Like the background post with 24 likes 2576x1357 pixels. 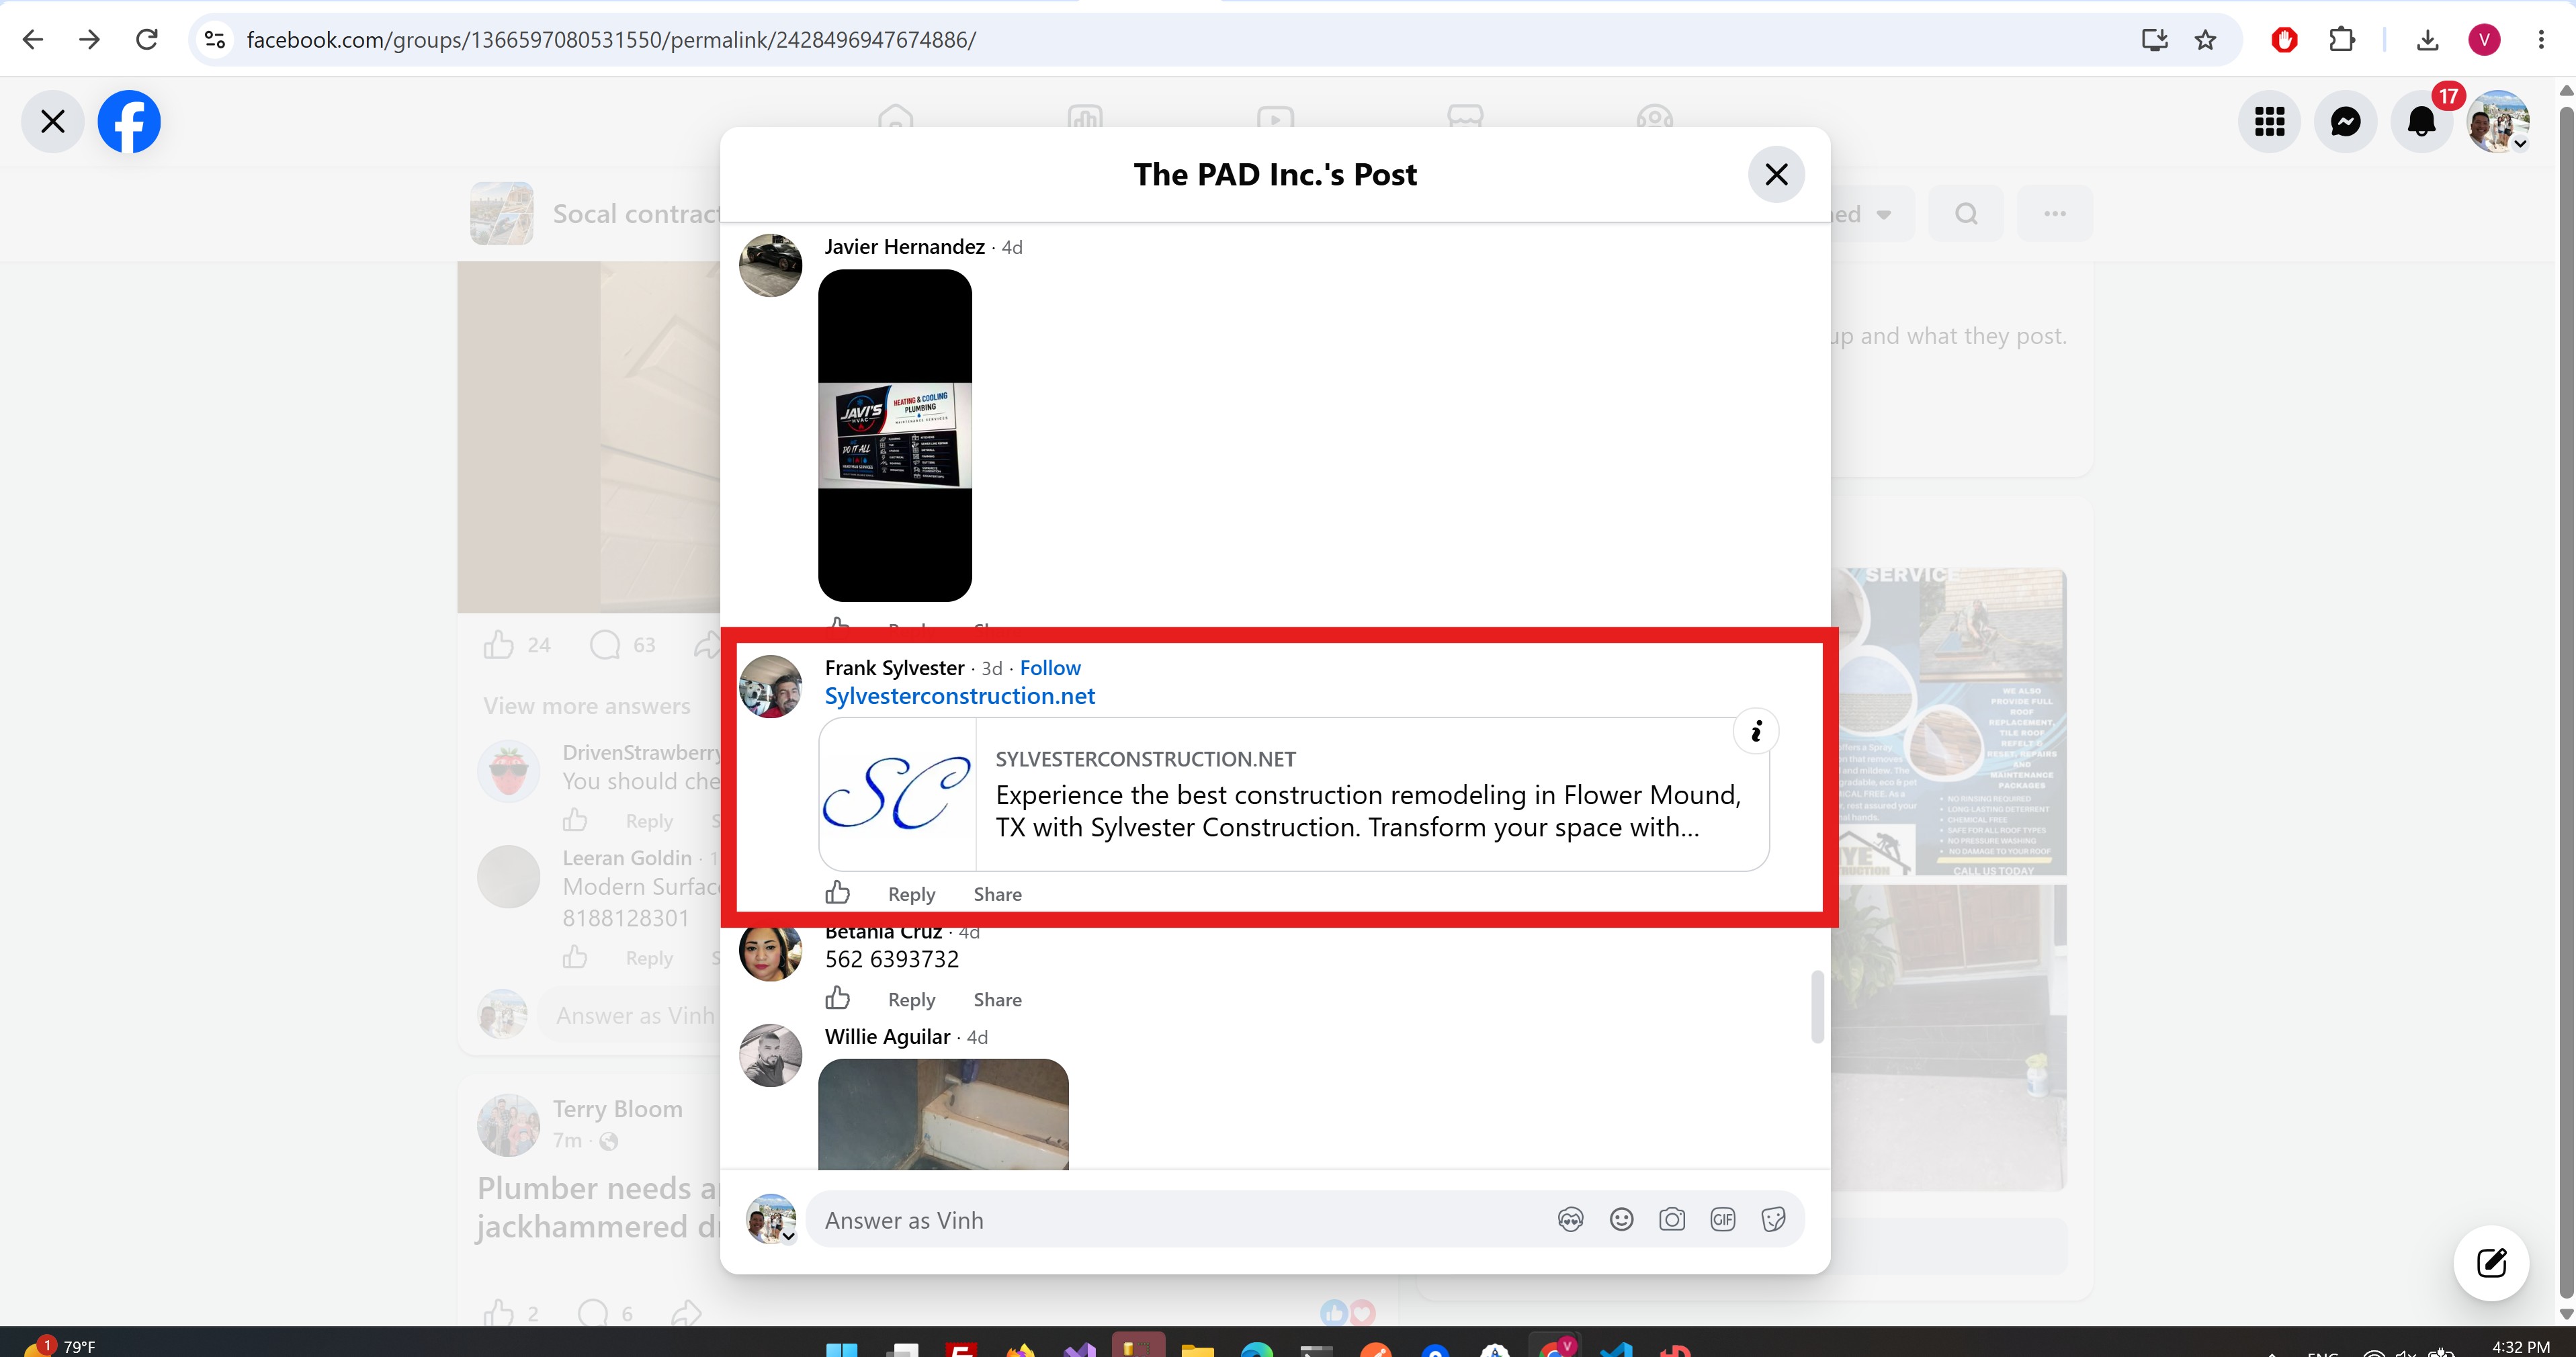[499, 644]
